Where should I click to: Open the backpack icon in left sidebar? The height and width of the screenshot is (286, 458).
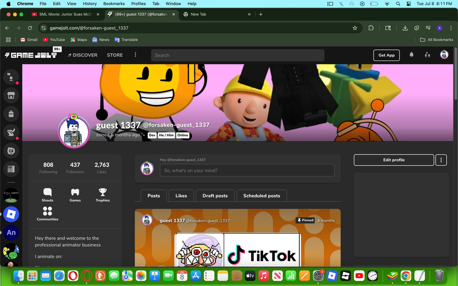11,114
